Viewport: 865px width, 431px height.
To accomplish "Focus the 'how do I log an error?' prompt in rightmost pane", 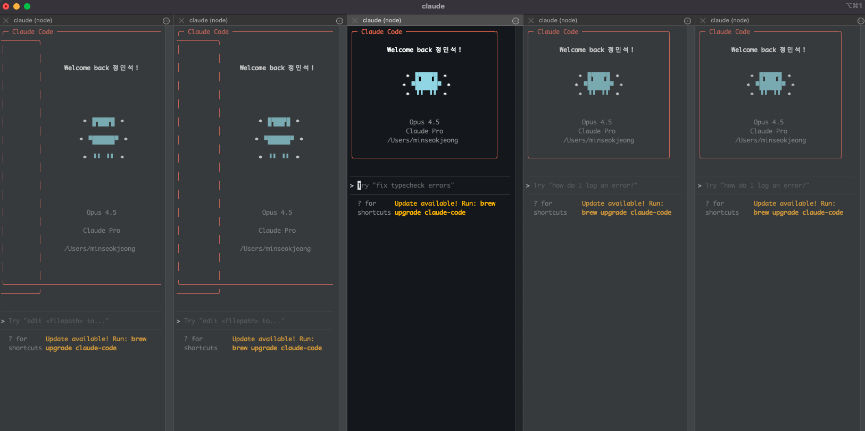I will [777, 185].
